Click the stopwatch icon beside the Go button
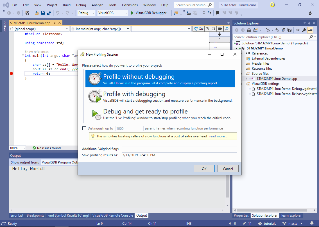319x227 pixels. (x=207, y=29)
